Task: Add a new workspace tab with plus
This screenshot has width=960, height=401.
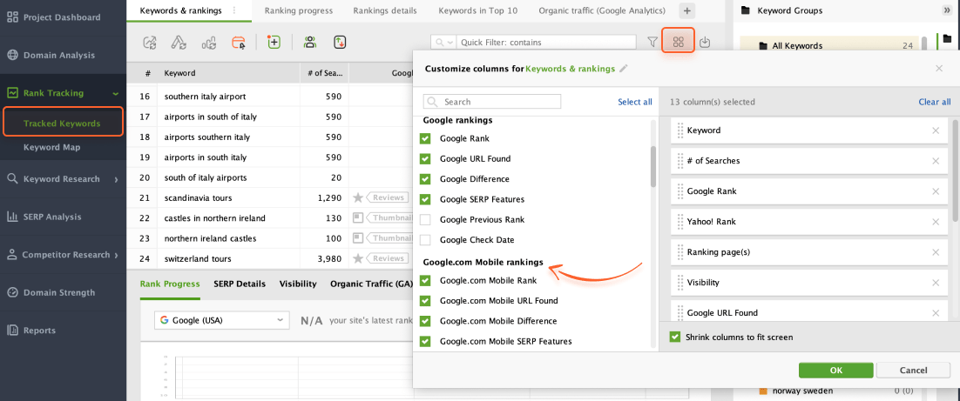Action: pyautogui.click(x=687, y=10)
